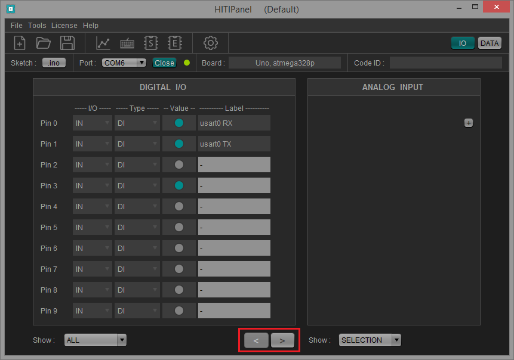Toggle the Pin 1 value indicator
Viewport: 514px width, 360px height.
pyautogui.click(x=179, y=144)
